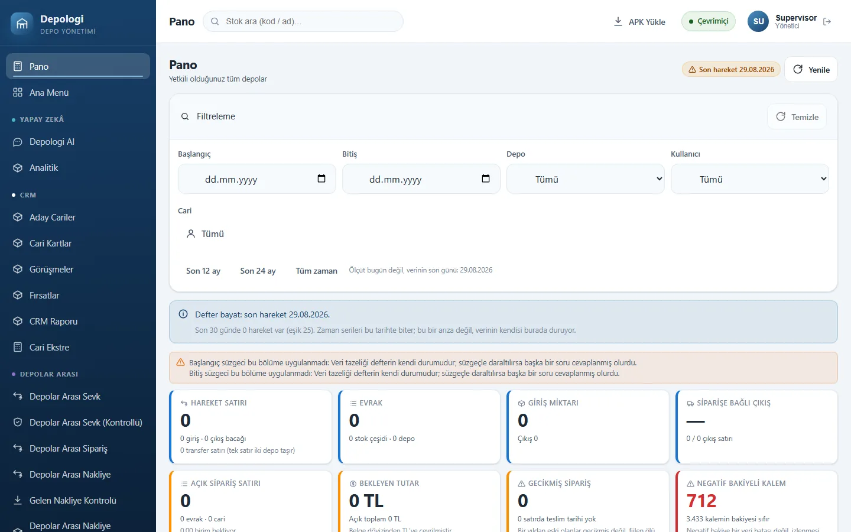Click the Depologi home logo icon

[x=22, y=24]
